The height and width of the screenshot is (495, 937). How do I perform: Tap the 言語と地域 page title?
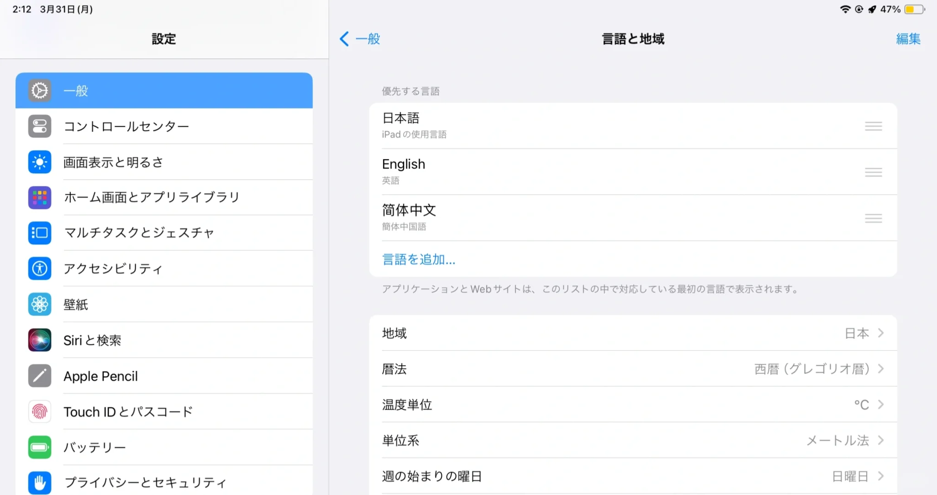633,39
